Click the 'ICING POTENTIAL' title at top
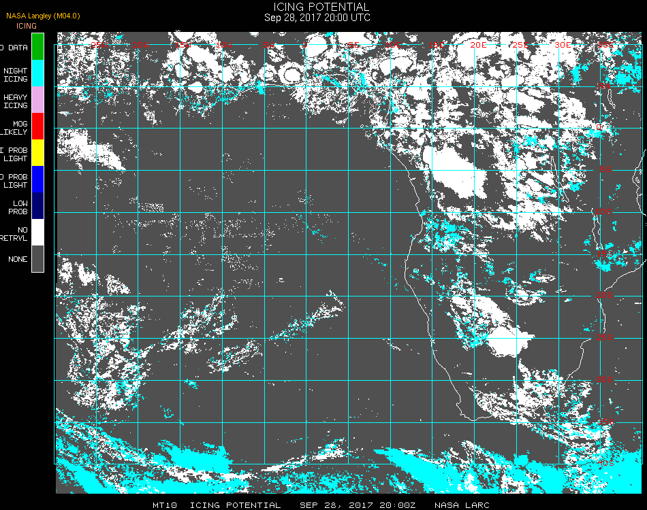This screenshot has width=647, height=510. (321, 7)
